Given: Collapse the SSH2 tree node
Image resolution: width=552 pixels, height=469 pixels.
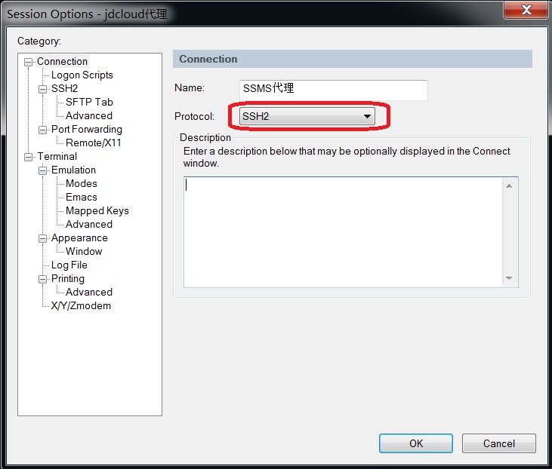Looking at the screenshot, I should 42,89.
